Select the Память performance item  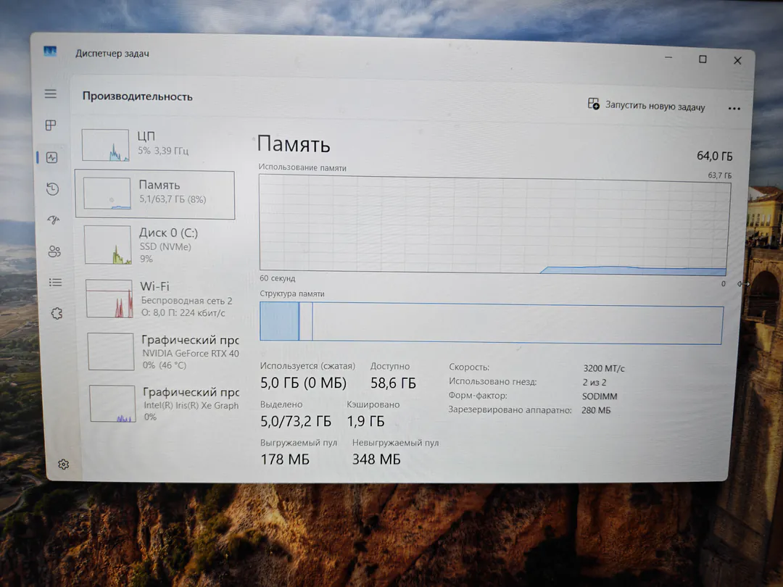(x=155, y=194)
